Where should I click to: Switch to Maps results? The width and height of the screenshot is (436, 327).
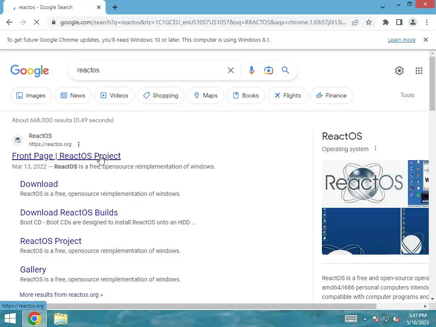[206, 95]
